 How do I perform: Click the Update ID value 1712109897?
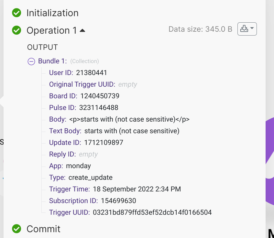[x=104, y=143]
